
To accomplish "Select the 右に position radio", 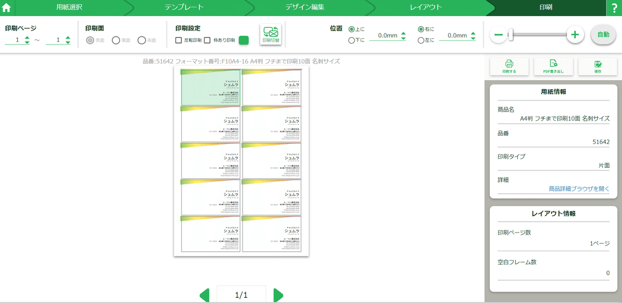I will click(x=421, y=30).
